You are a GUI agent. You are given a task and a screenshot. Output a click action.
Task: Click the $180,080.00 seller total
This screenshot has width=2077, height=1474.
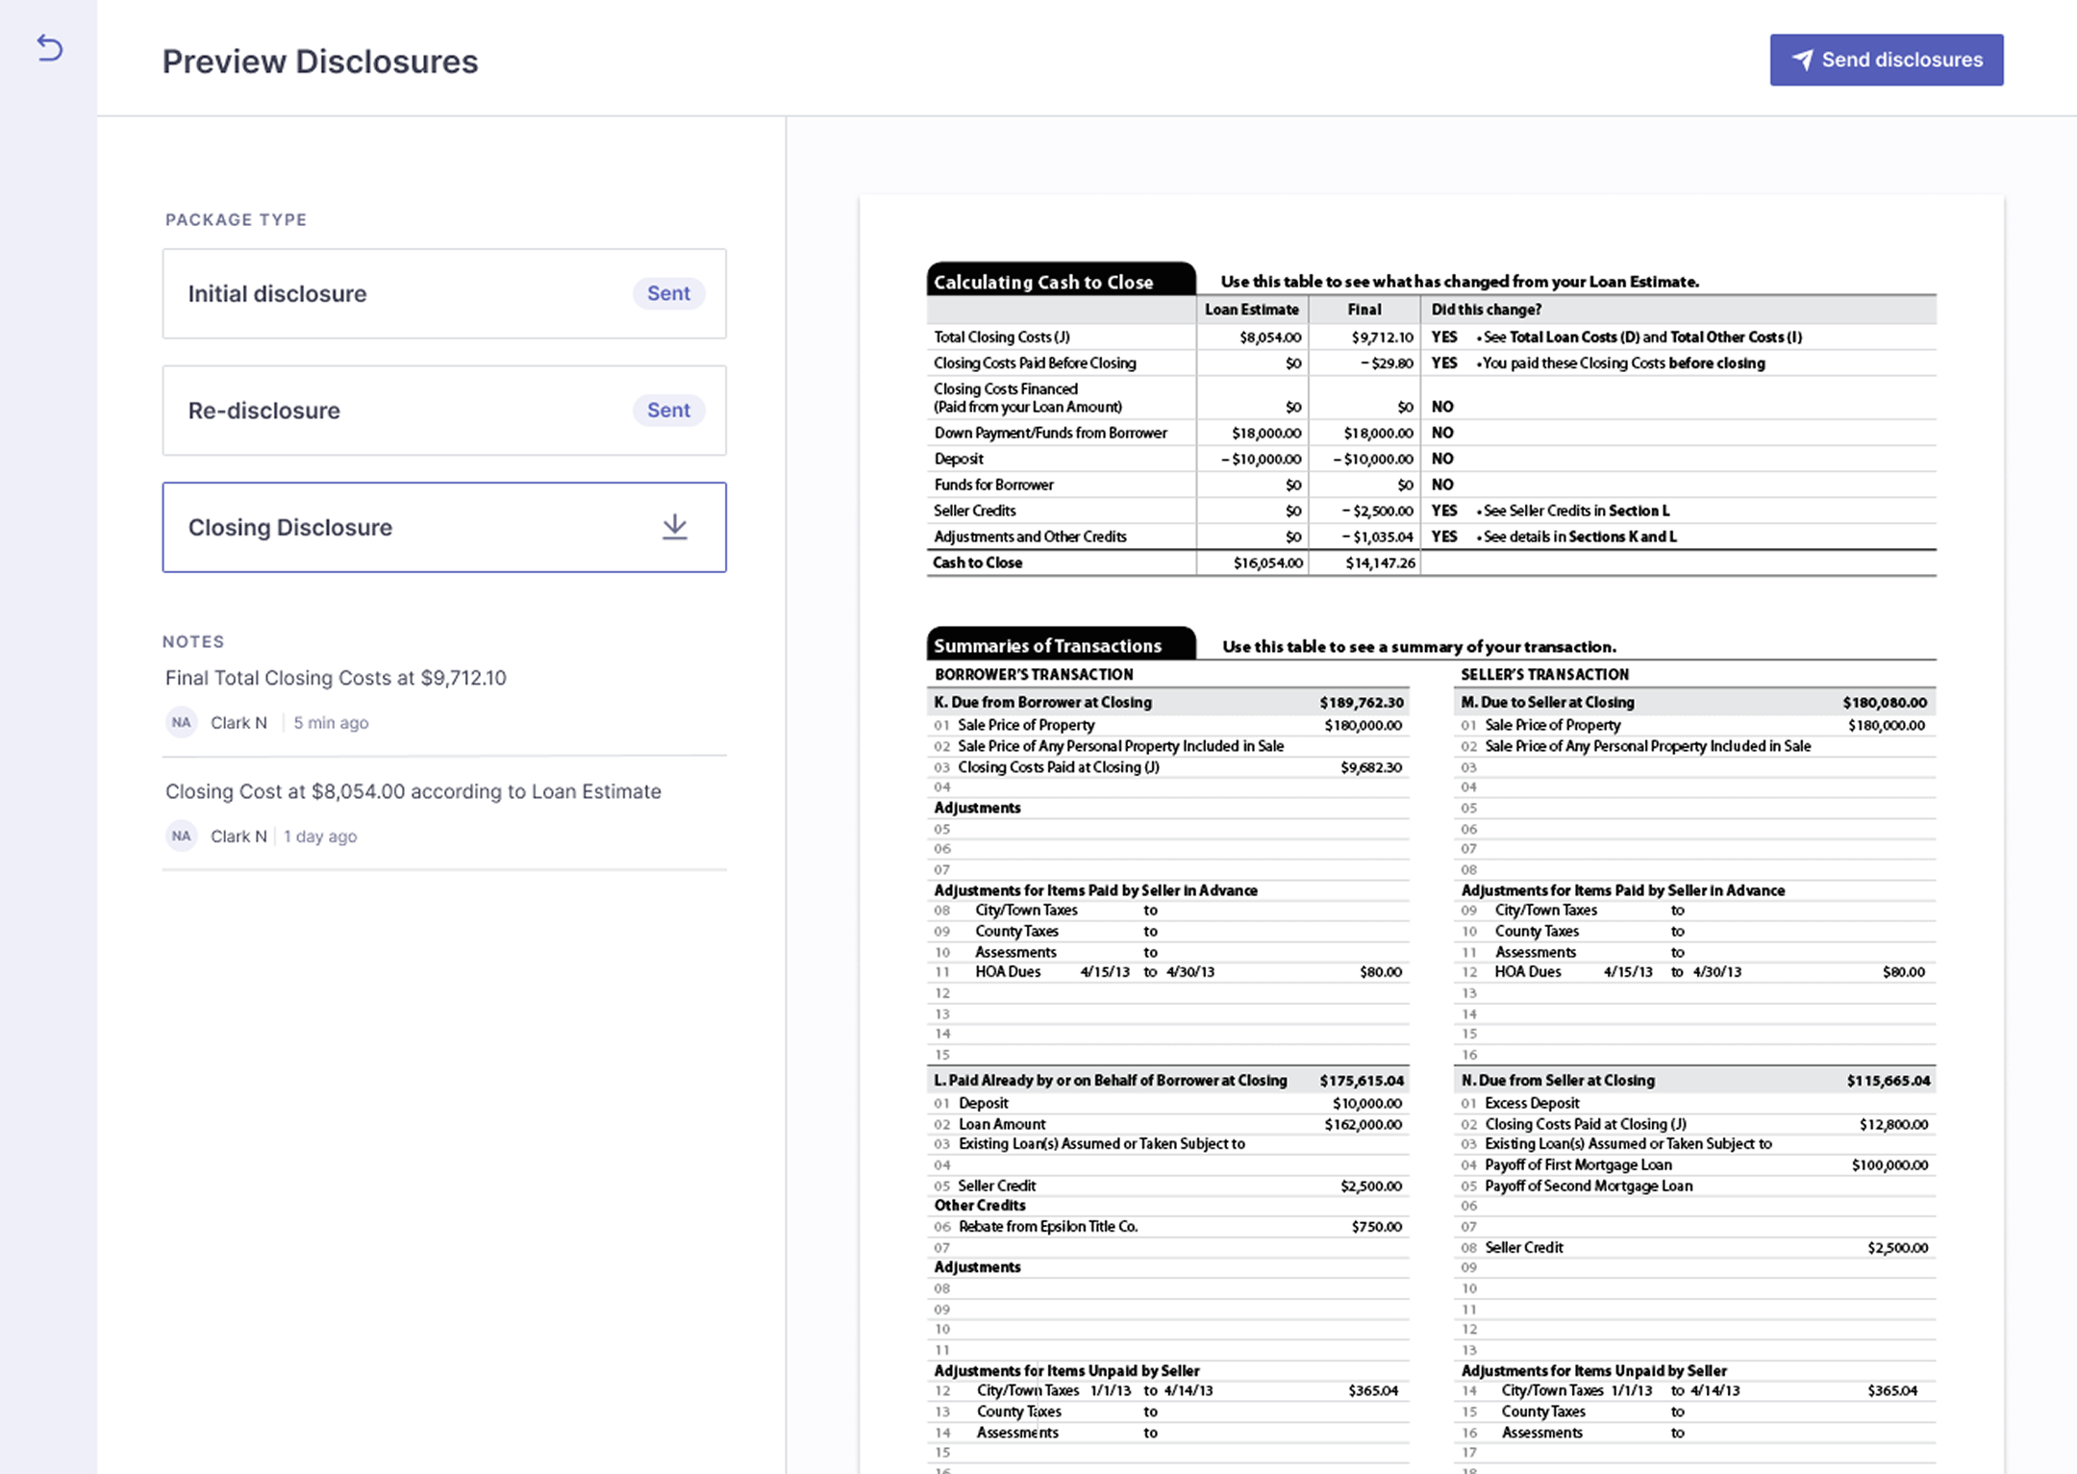1885,703
